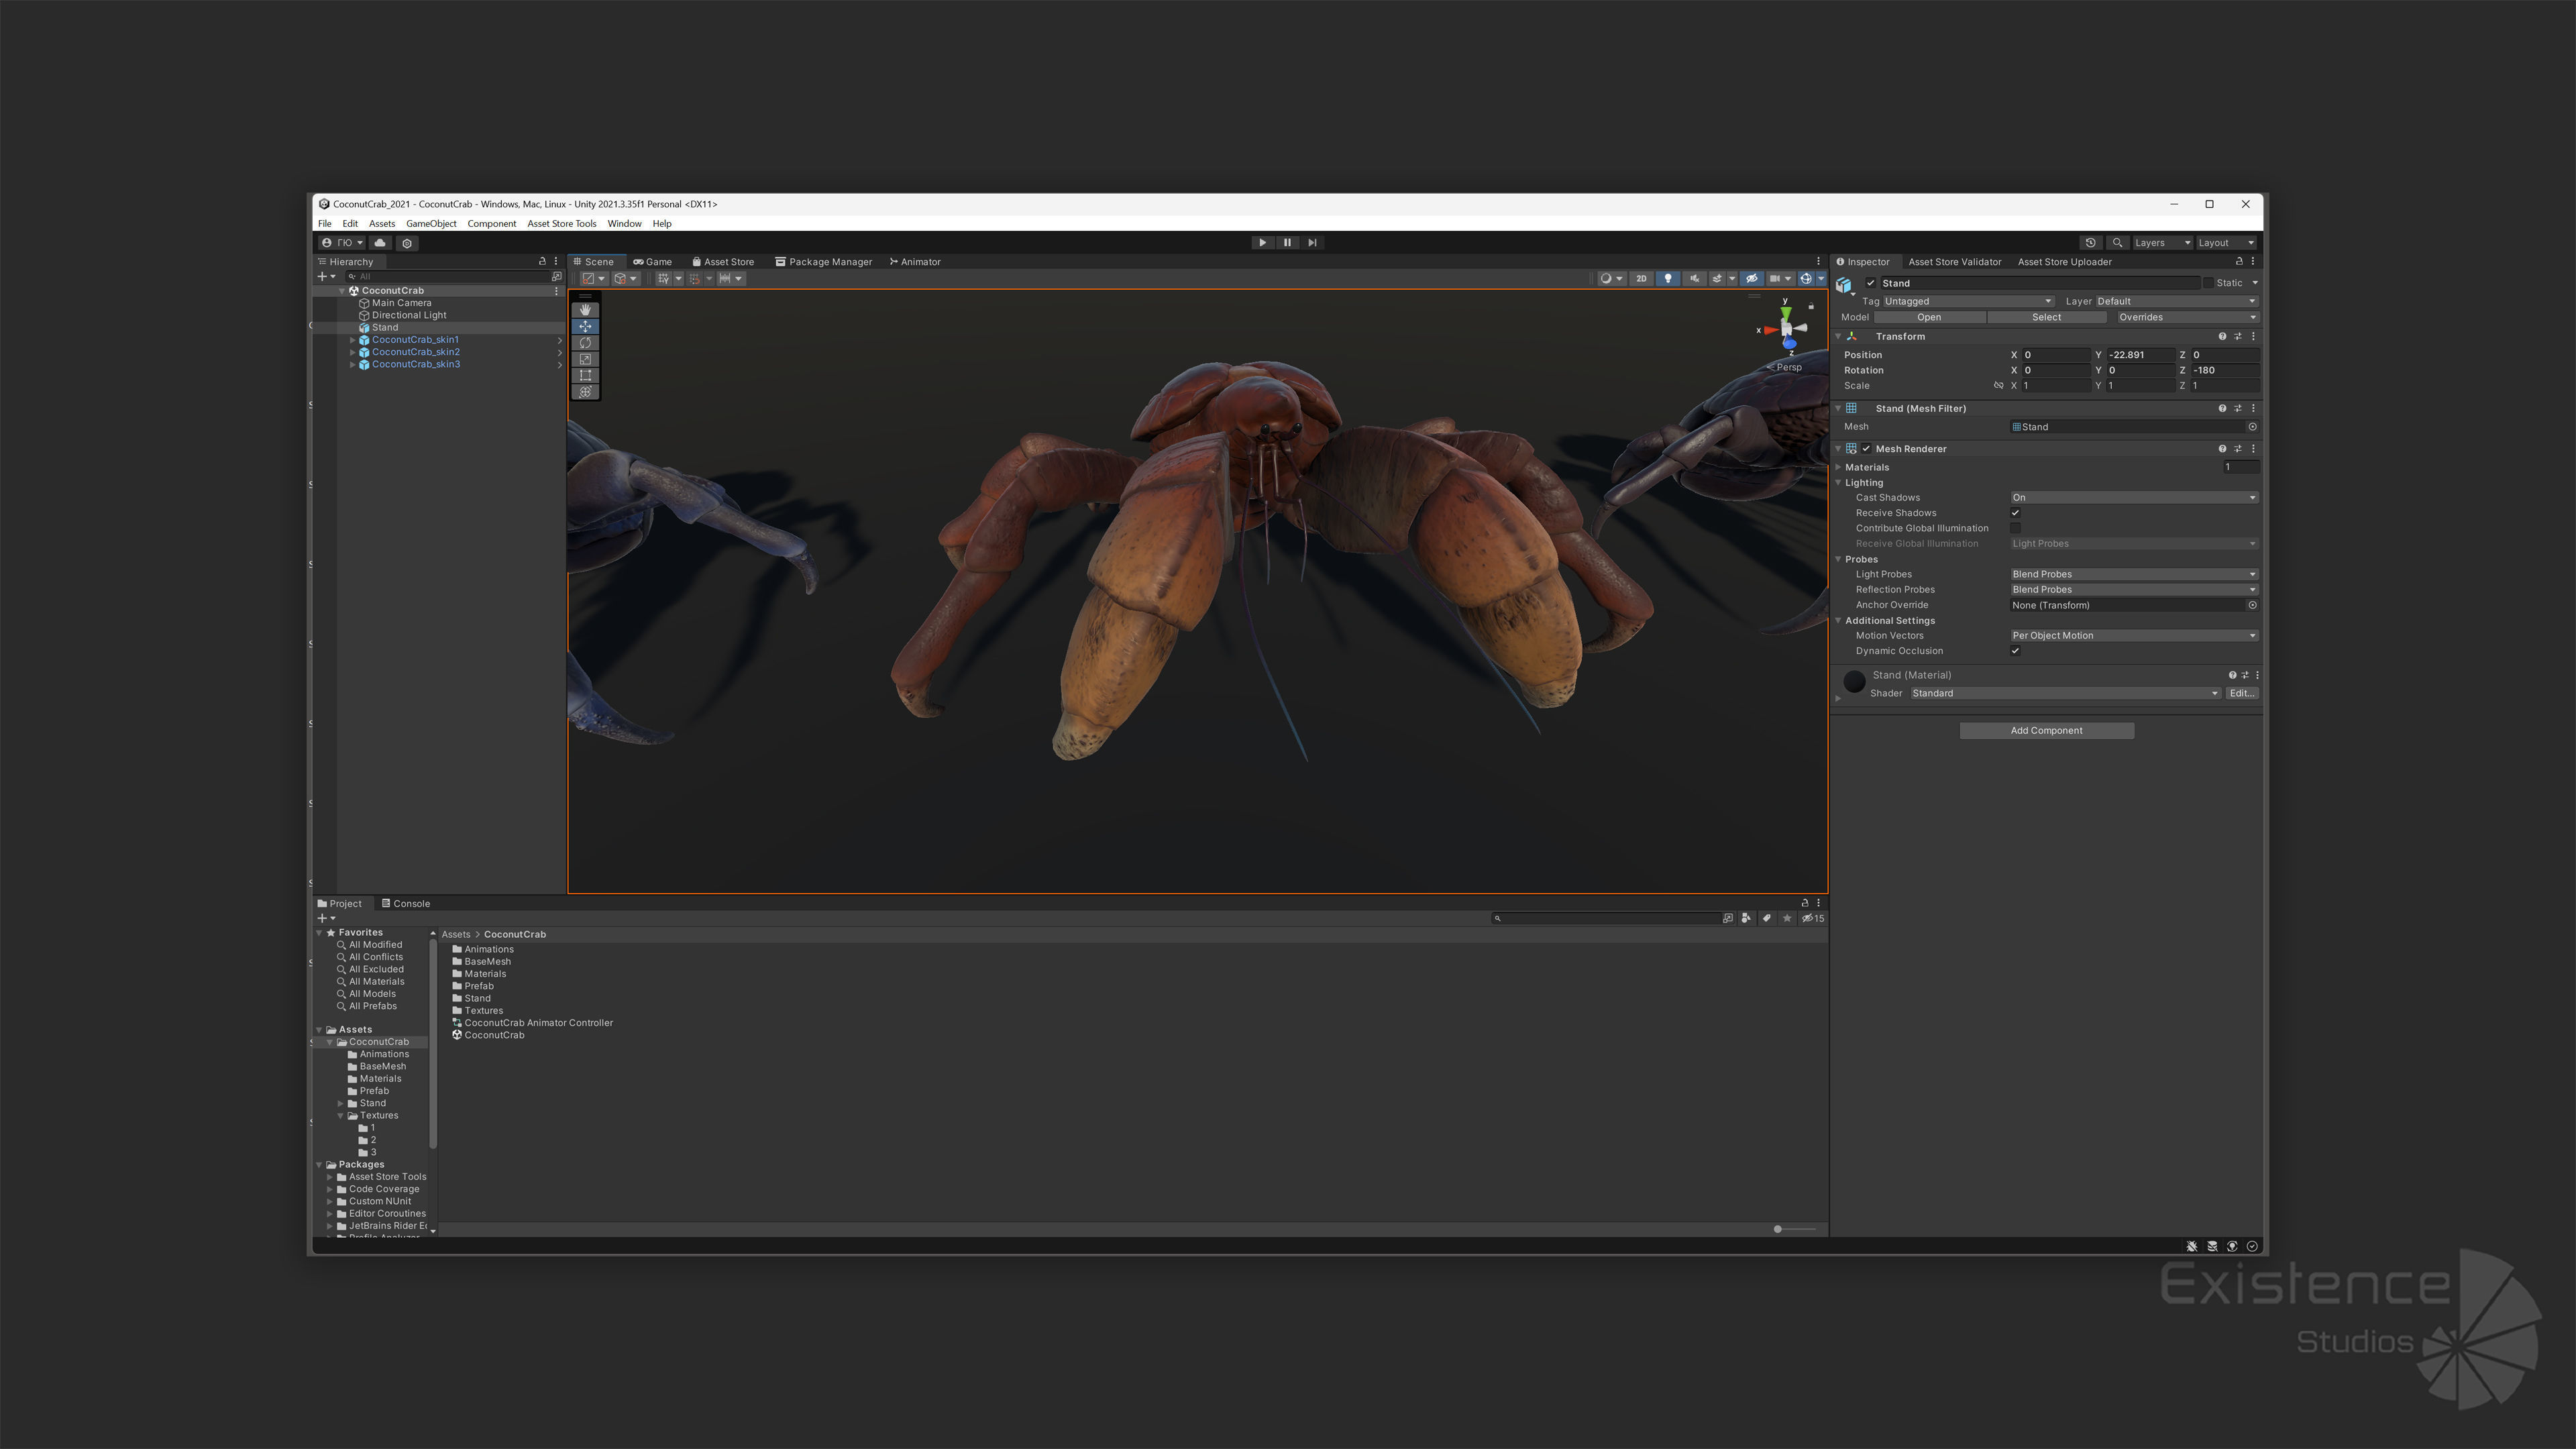
Task: Select the Scale tool
Action: (585, 359)
